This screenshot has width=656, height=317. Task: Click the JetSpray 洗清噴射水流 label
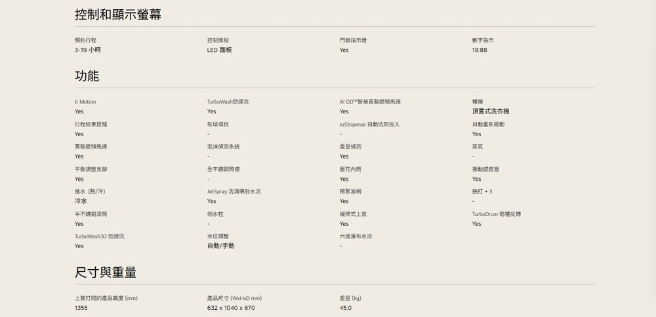point(234,191)
